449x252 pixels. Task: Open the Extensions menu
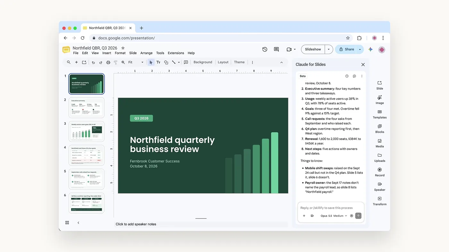[x=176, y=53]
